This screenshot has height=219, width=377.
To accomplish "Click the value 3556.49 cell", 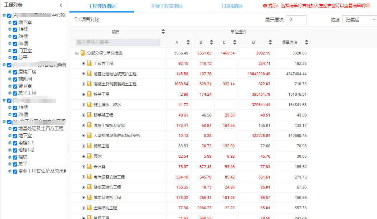I will [181, 53].
